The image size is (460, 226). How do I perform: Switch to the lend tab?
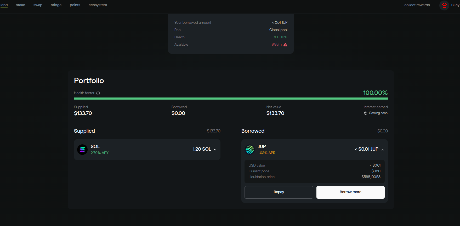pos(4,5)
